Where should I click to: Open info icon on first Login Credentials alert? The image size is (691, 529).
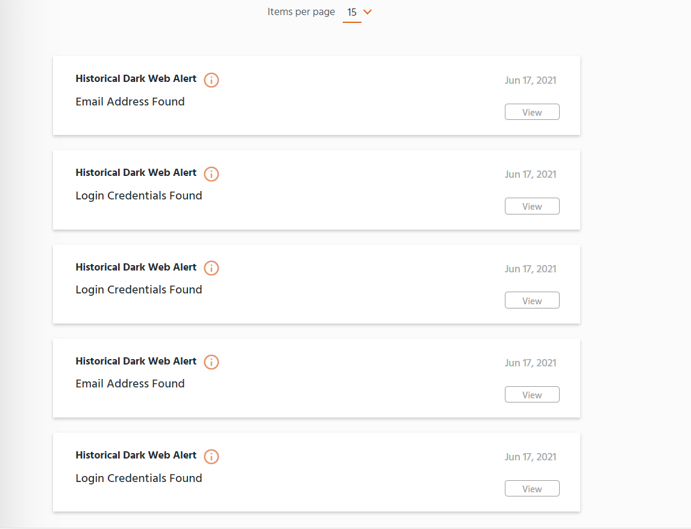coord(211,174)
